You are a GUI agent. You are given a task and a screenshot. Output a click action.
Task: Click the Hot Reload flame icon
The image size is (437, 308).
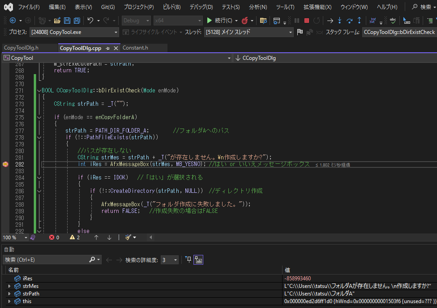pos(244,21)
